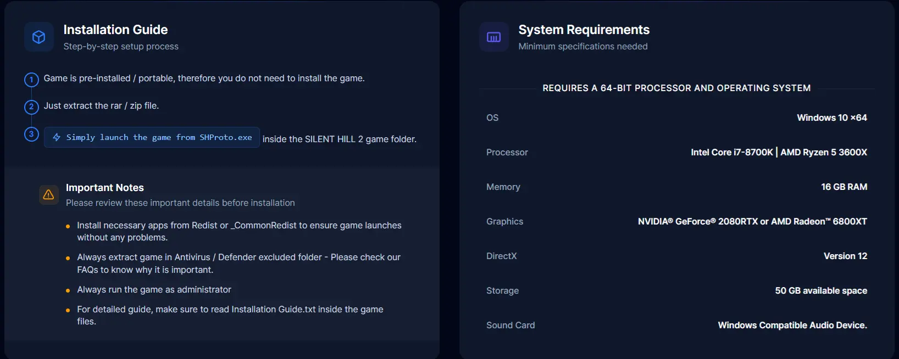This screenshot has width=899, height=359.
Task: Click the step 2 circle number icon
Action: [x=31, y=106]
